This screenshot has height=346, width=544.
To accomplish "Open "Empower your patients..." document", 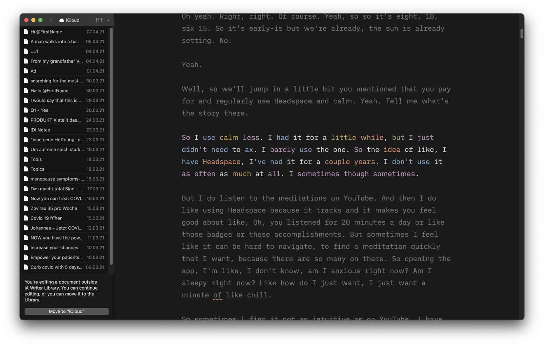I will 64,257.
